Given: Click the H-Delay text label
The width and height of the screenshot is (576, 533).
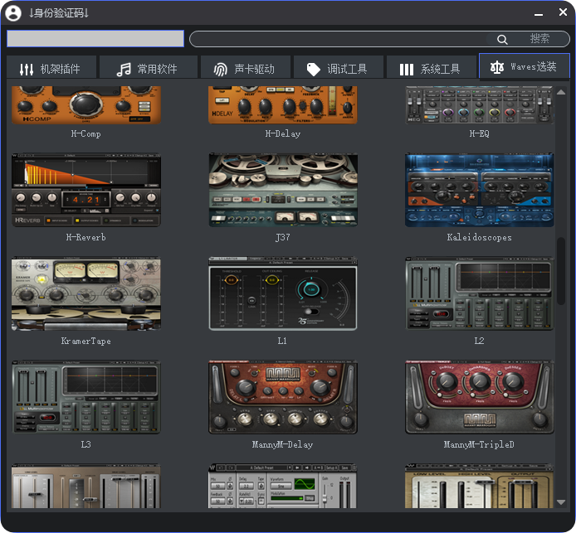Looking at the screenshot, I should point(283,134).
